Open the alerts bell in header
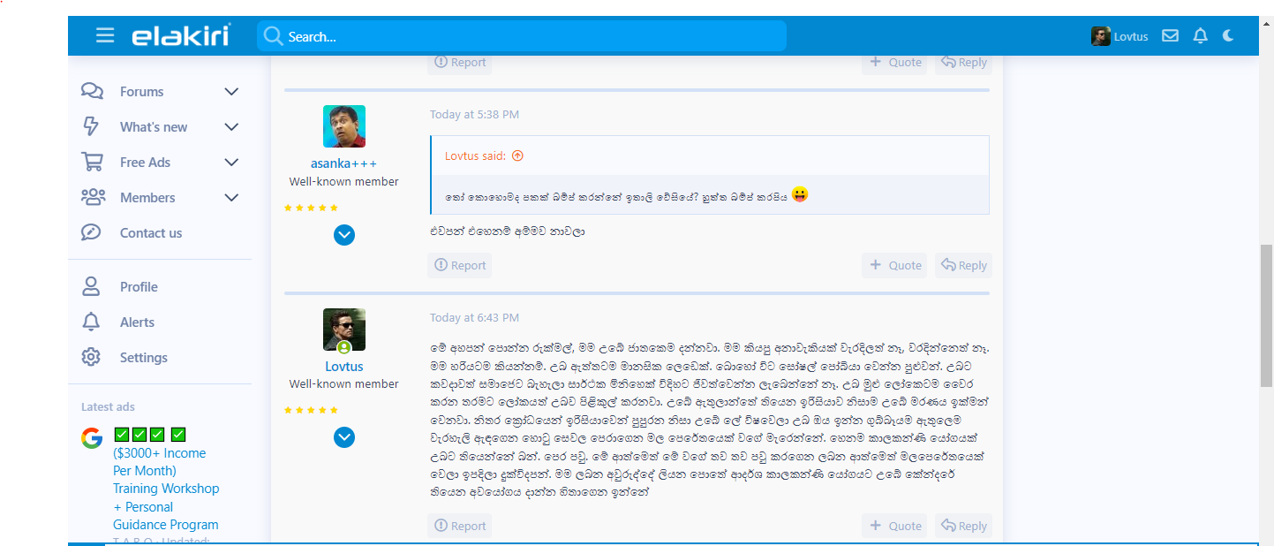This screenshot has height=546, width=1274. coord(1200,36)
